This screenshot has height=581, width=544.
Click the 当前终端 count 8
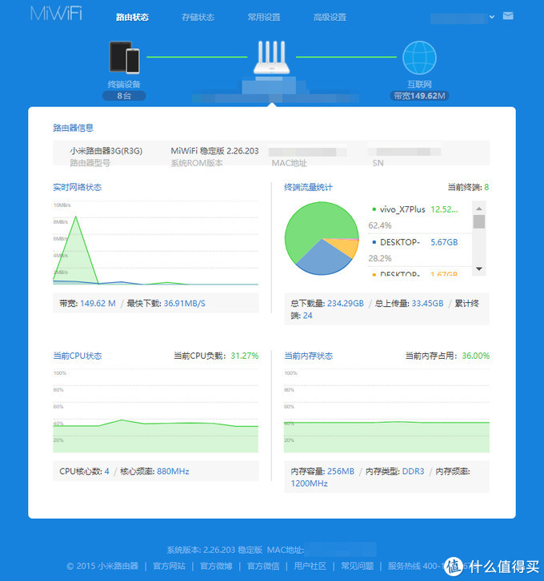point(486,188)
